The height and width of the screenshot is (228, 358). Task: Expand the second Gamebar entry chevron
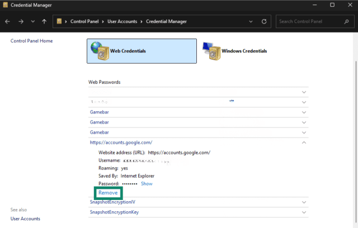pos(304,122)
